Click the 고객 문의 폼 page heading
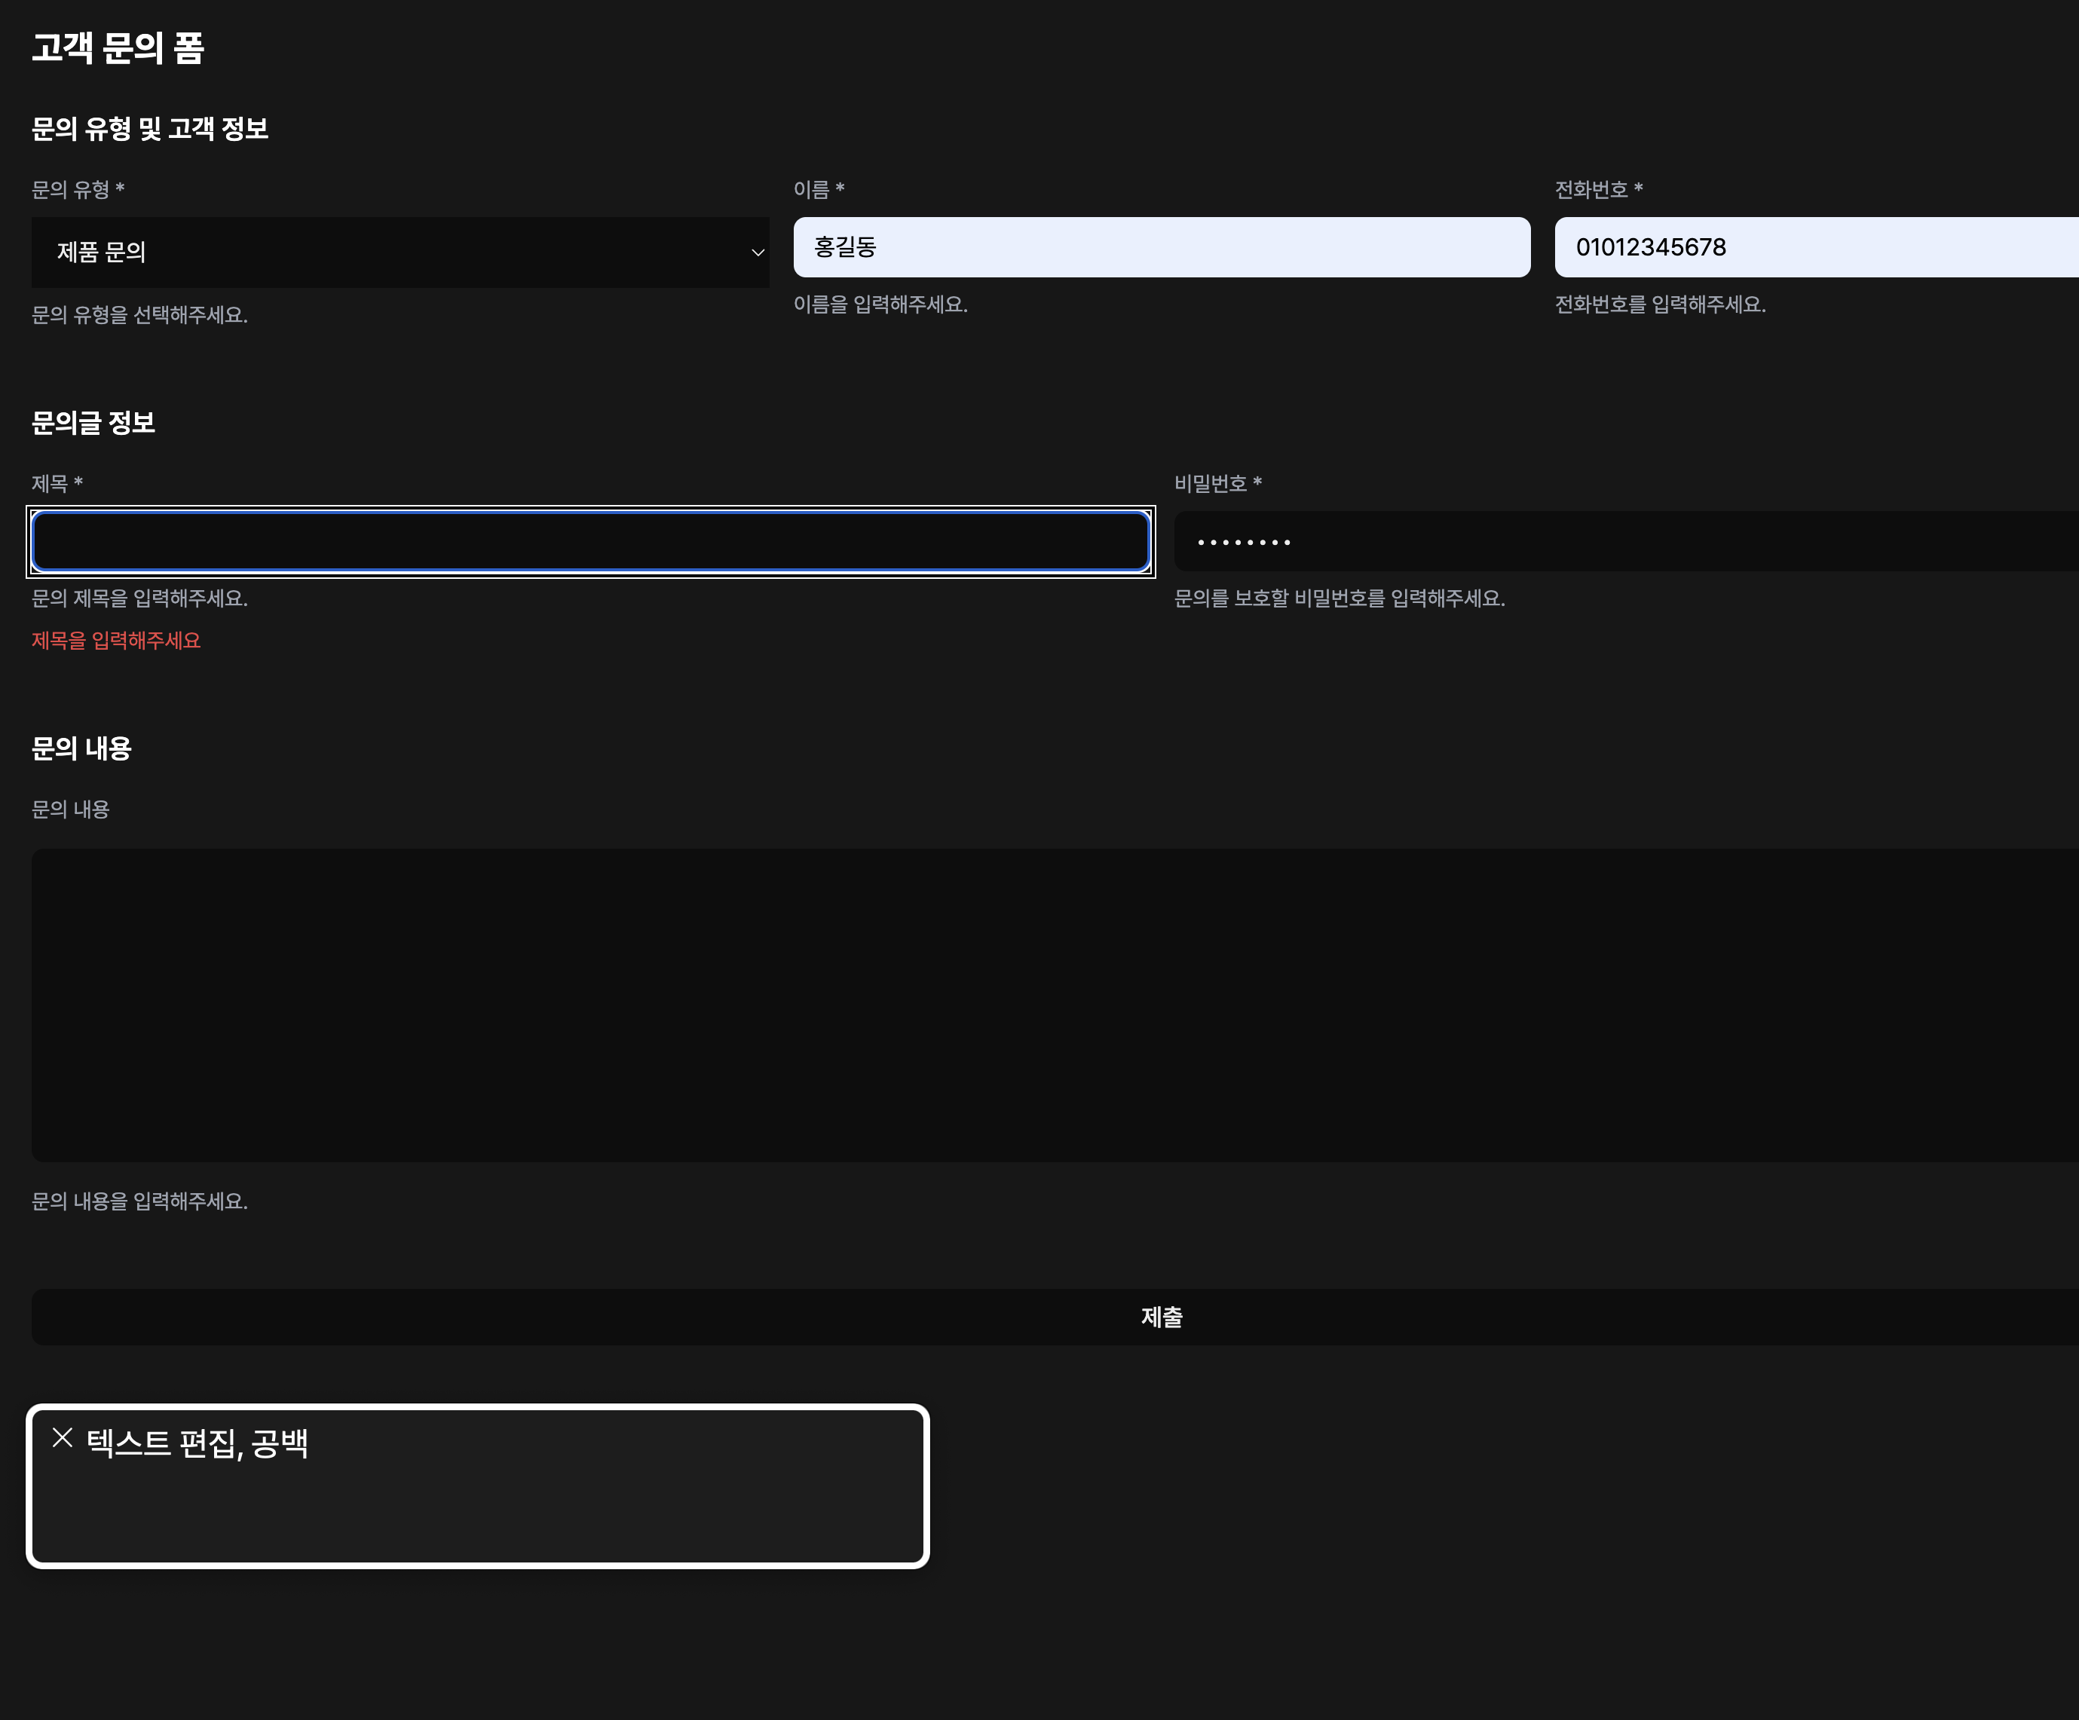Image resolution: width=2079 pixels, height=1720 pixels. pos(118,47)
